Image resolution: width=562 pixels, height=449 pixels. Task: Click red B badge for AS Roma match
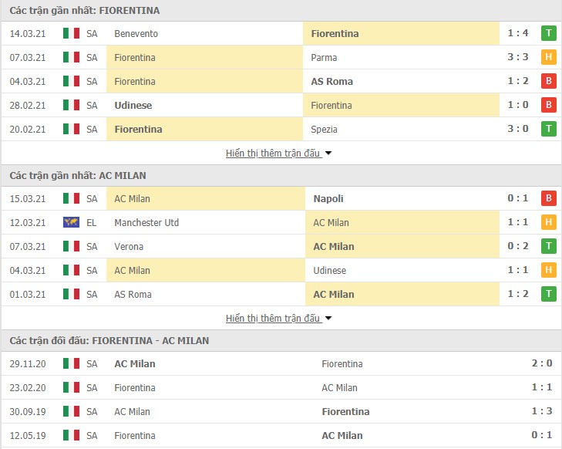[x=548, y=81]
